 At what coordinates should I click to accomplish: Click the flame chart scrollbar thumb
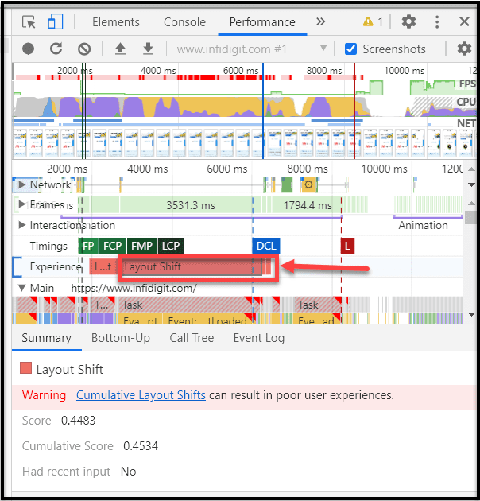click(470, 217)
